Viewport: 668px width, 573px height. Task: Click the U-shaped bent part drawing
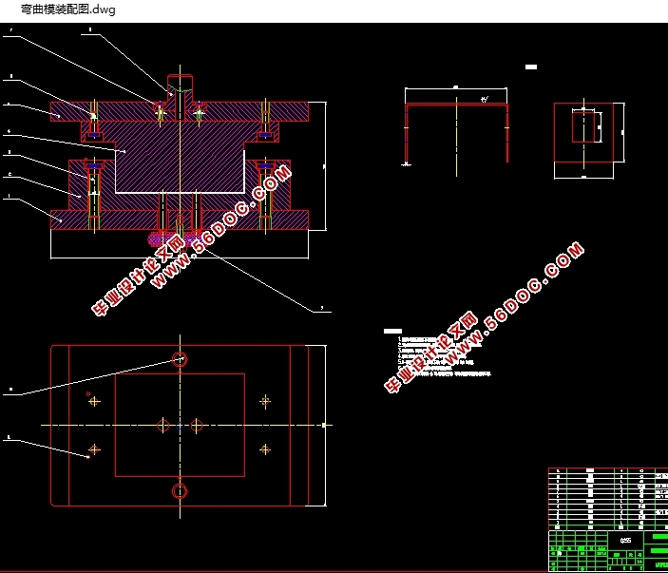(456, 132)
